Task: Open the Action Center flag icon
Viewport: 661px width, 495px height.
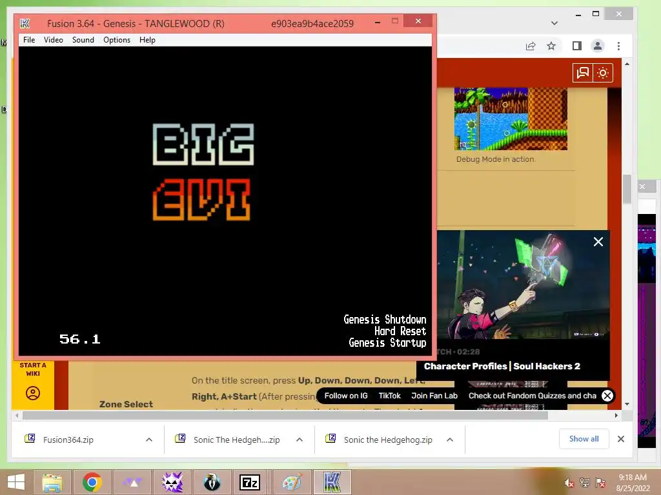Action: 600,483
